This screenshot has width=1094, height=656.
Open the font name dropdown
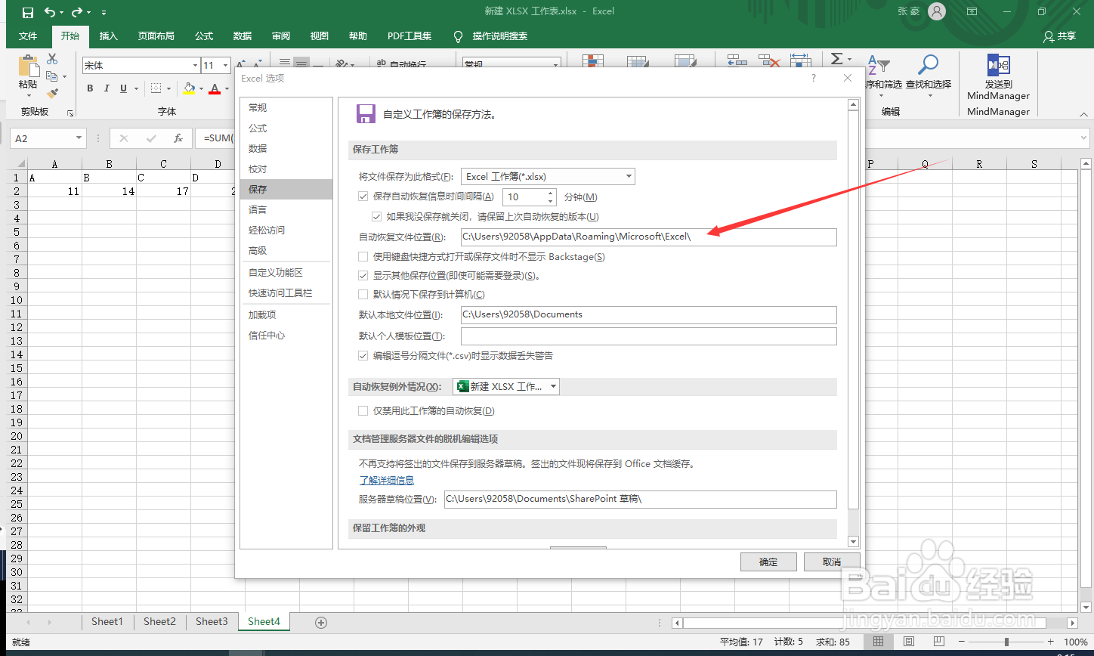click(193, 66)
